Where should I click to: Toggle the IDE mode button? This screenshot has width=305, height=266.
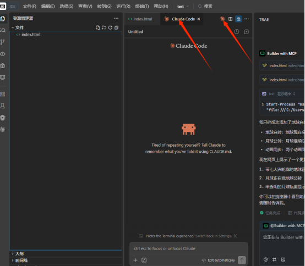pos(12,7)
